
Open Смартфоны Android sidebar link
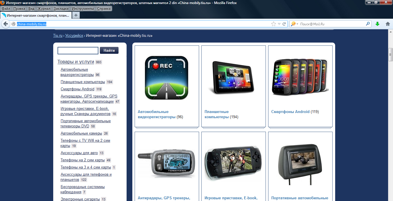coord(77,89)
